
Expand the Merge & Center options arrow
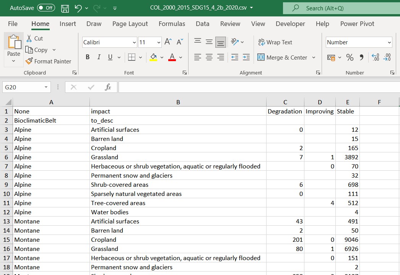click(x=314, y=58)
